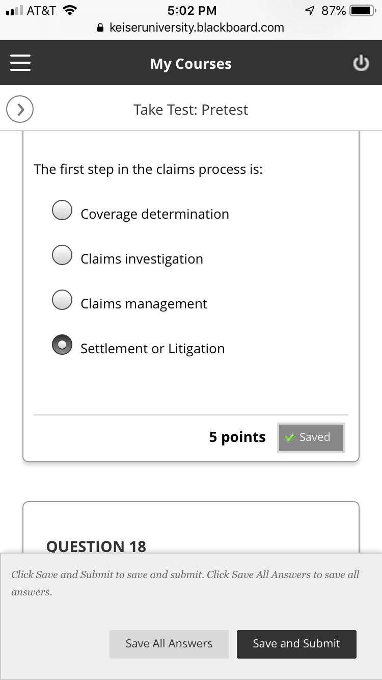Expand Question 18 section
This screenshot has width=382, height=680.
pos(96,546)
